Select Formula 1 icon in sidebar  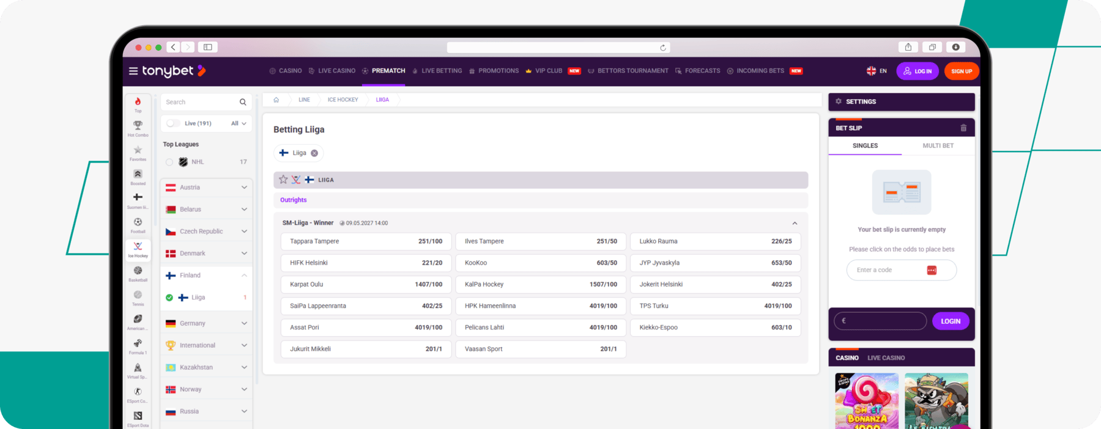[138, 343]
